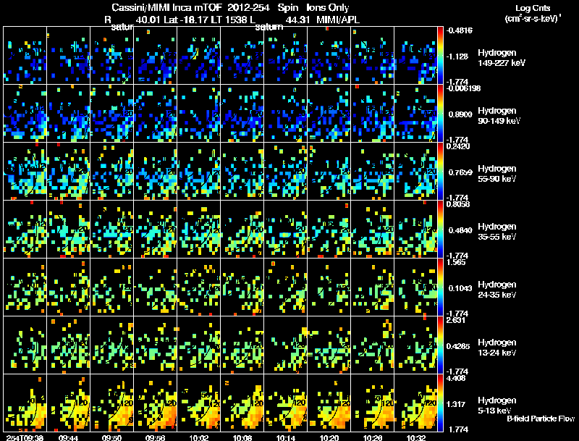Open the Hydrogen 149-227 keV panel at 10:32

[415, 56]
